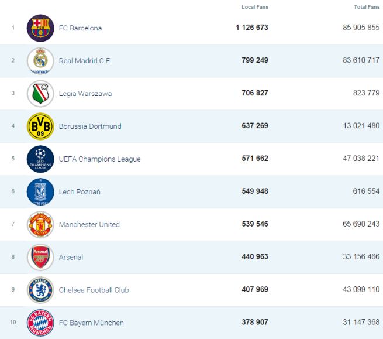Click the Manchester United crest

pyautogui.click(x=40, y=224)
